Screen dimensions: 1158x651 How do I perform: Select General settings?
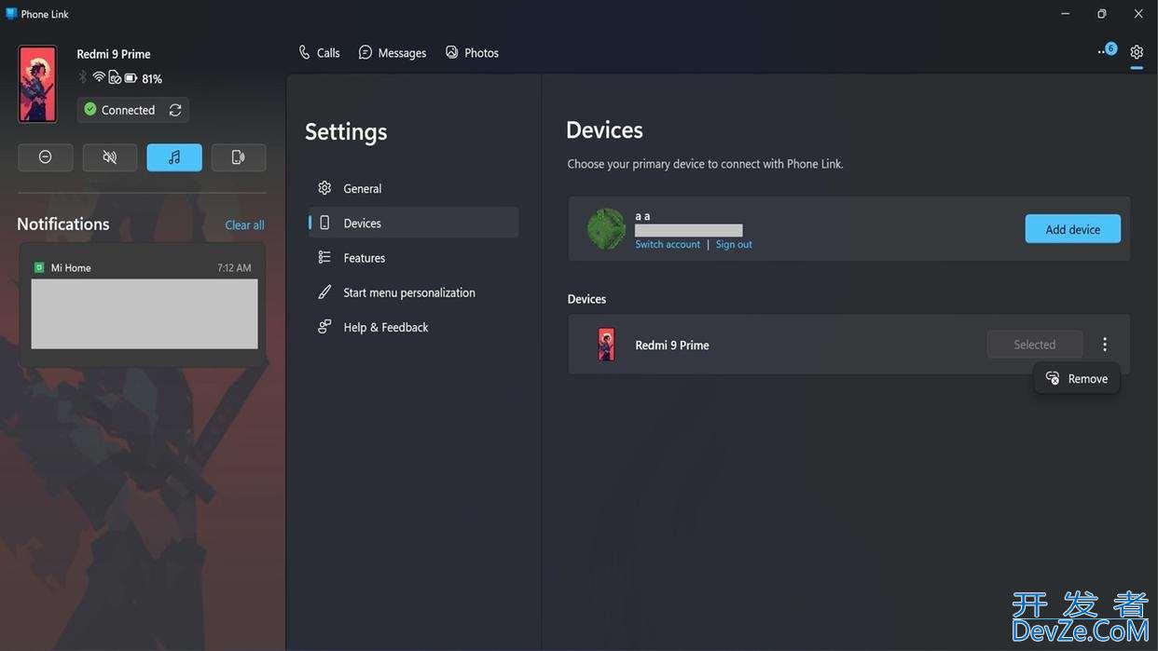[414, 188]
